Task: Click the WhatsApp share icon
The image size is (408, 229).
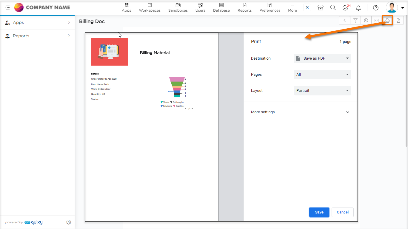Action: coord(366,21)
